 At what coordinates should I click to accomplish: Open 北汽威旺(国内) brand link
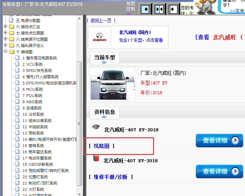coord(135,32)
